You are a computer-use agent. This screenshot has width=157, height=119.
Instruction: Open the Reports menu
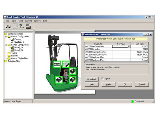[x=29, y=21]
